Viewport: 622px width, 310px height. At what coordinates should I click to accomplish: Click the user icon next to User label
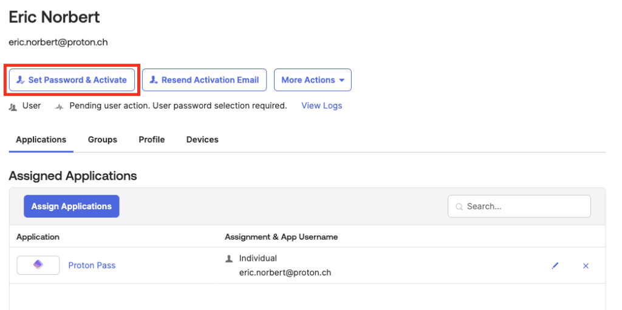point(14,107)
